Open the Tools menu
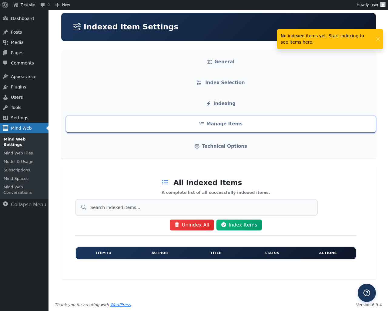388x311 pixels. (x=24, y=108)
